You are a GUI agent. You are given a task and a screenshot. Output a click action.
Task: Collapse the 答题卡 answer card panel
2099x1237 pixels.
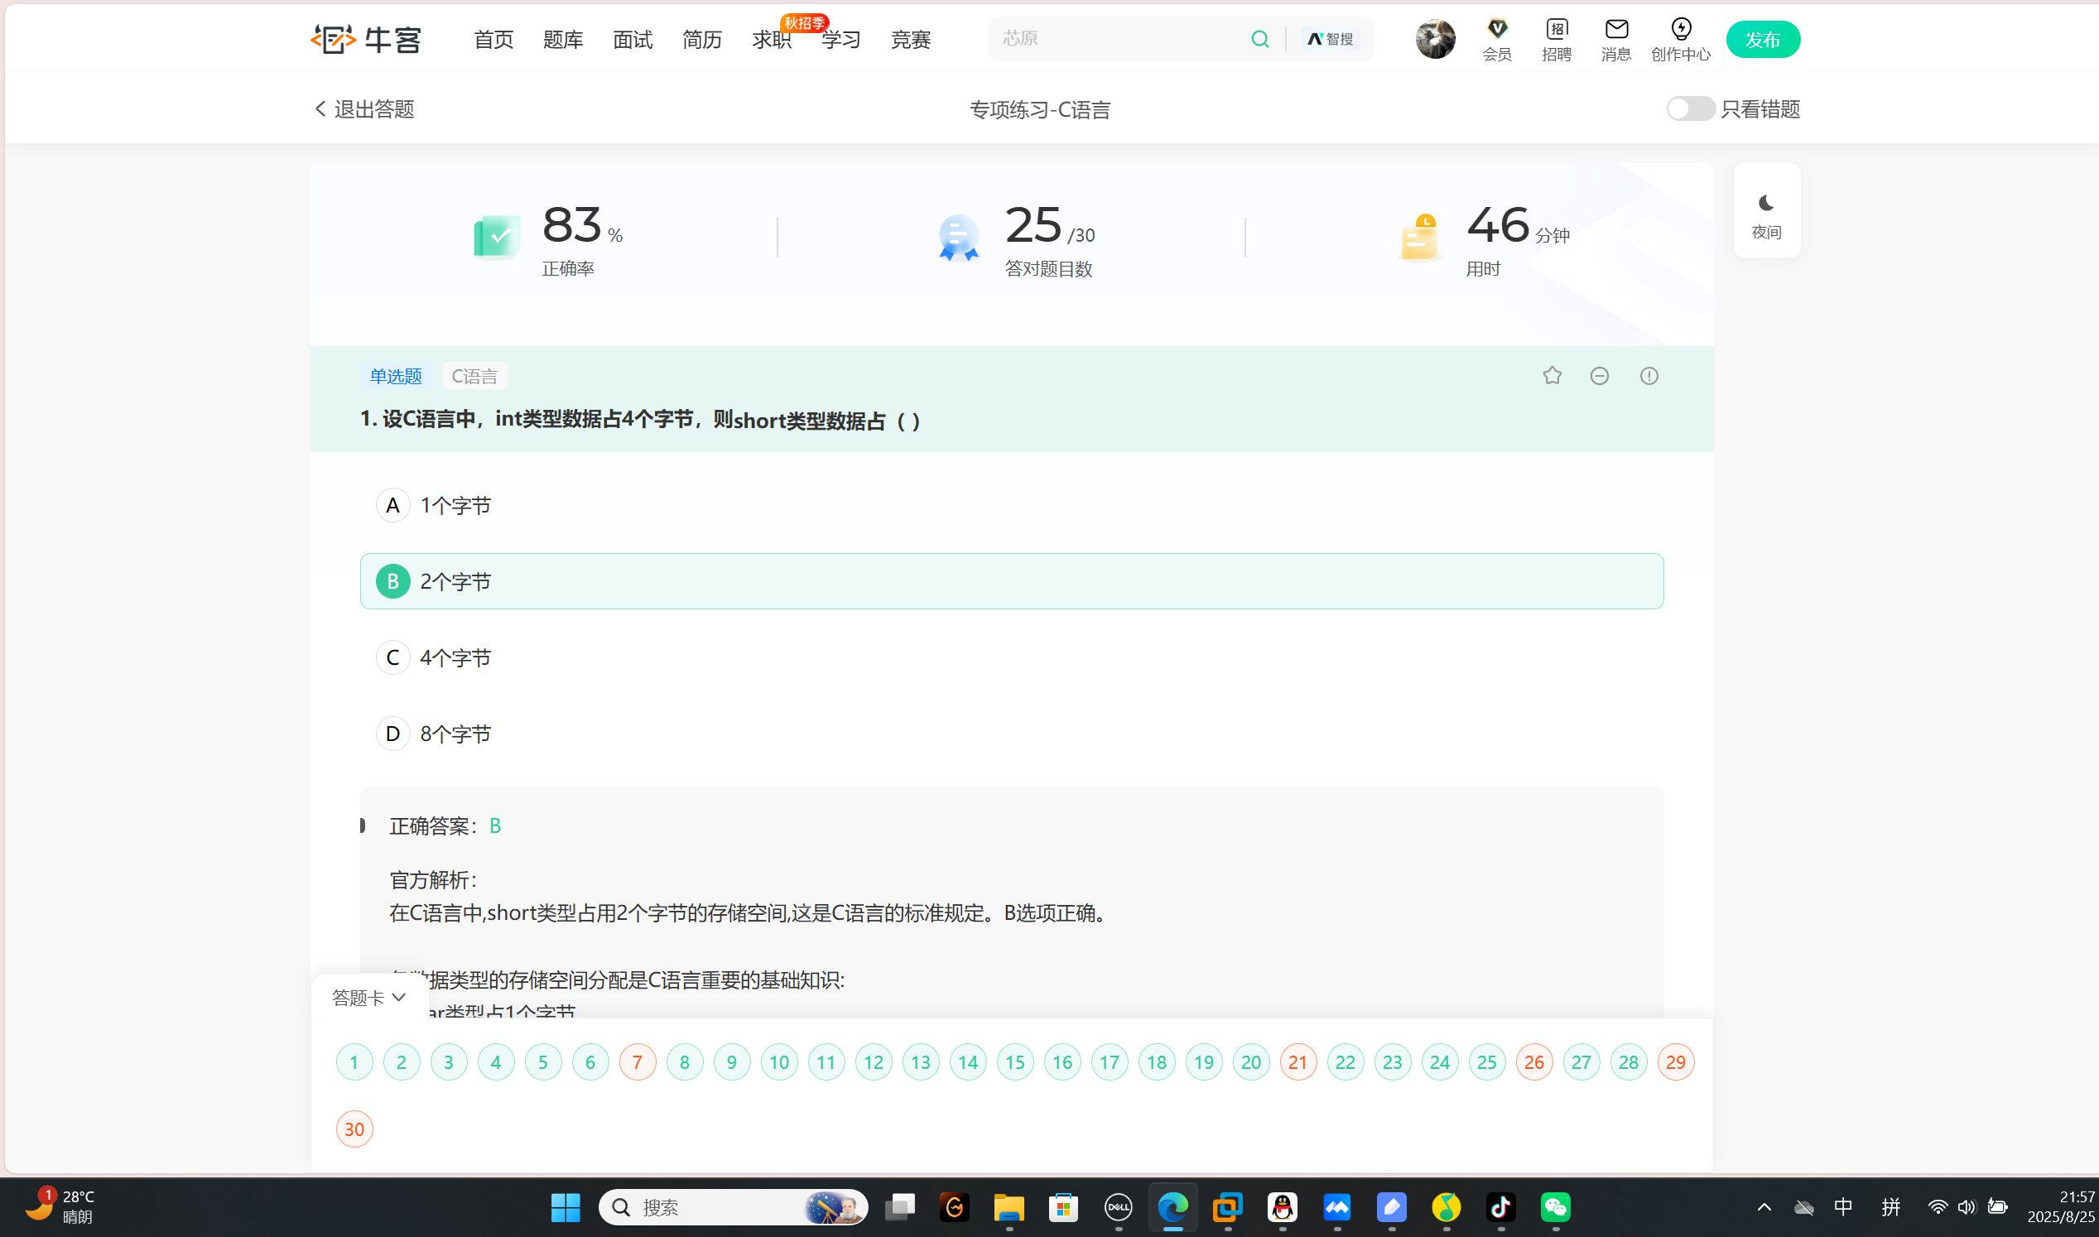368,997
